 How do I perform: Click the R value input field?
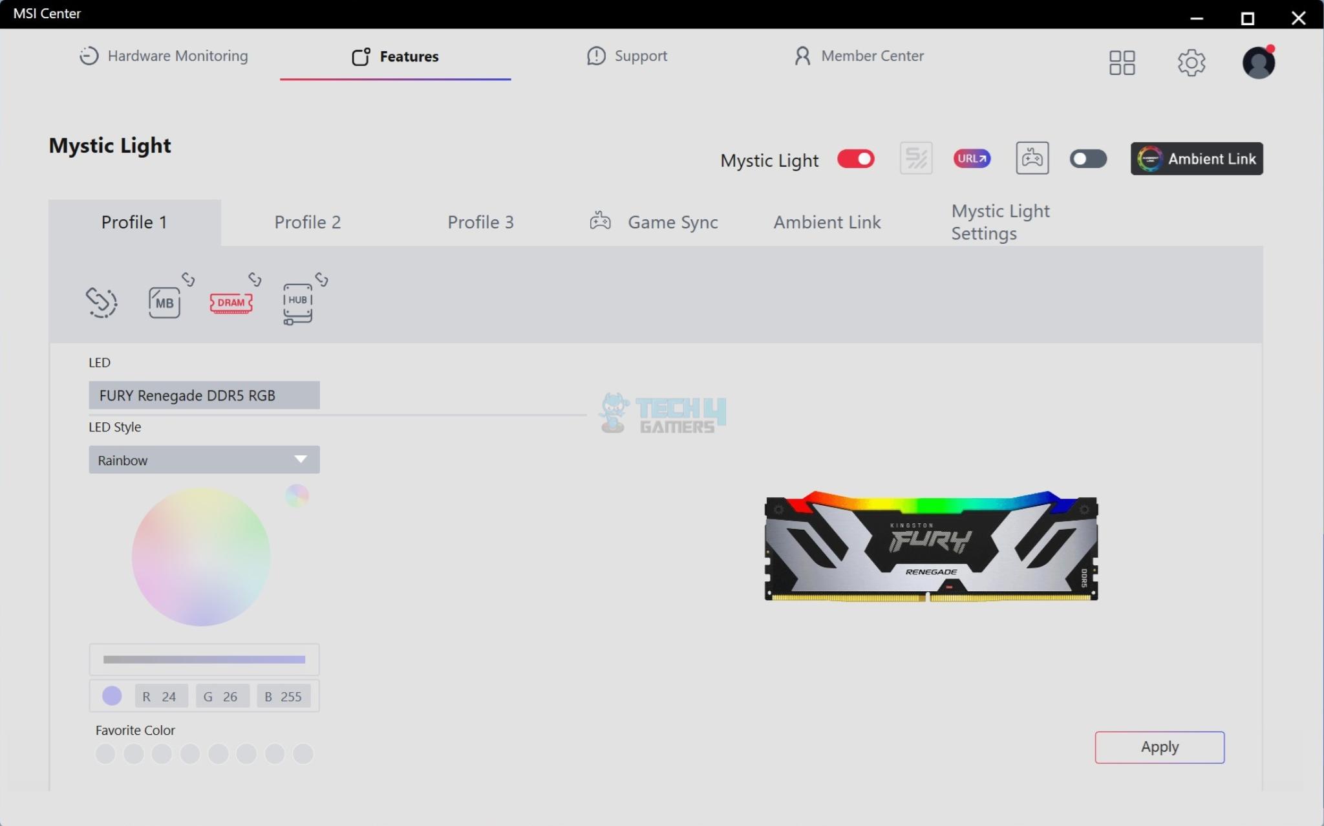[x=162, y=697]
